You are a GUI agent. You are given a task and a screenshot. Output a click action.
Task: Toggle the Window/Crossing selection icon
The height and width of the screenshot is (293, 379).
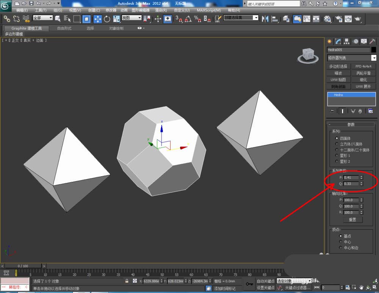tap(86, 19)
